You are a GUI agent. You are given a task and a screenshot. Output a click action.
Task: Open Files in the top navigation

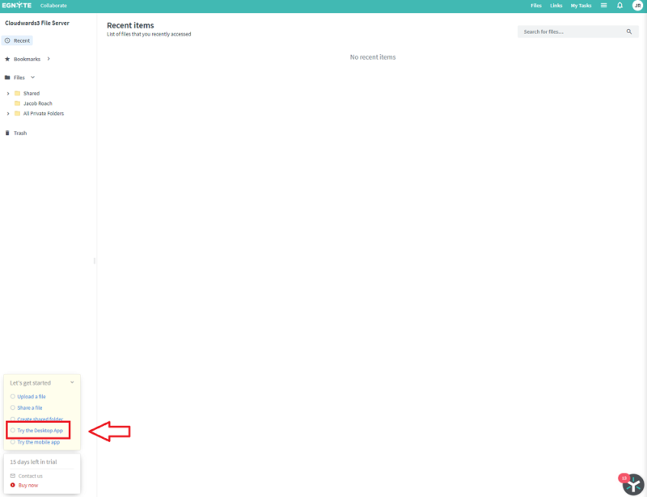tap(536, 6)
